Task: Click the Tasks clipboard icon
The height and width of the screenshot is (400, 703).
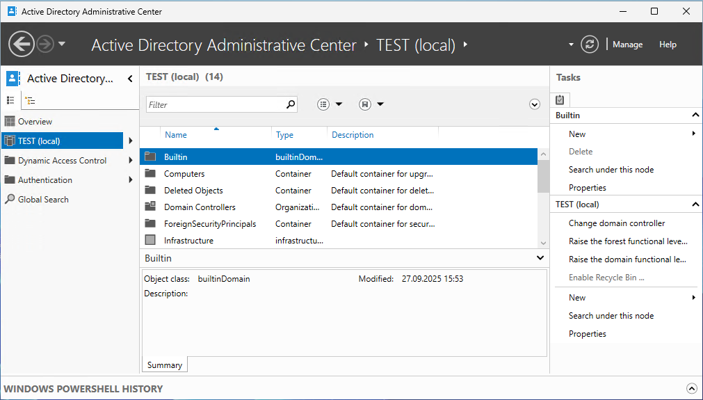Action: point(560,99)
